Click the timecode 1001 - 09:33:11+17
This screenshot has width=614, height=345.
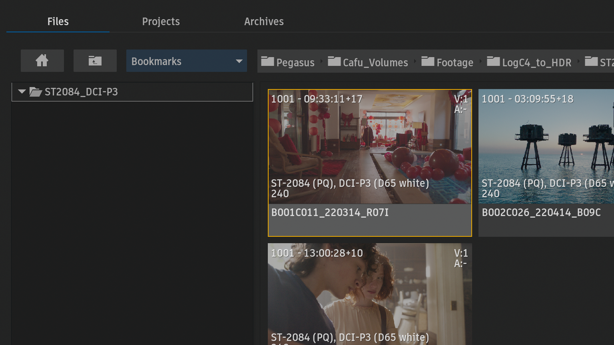coord(317,99)
